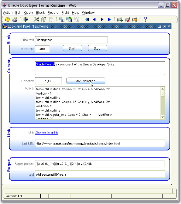Click the Selection field showing 1,12
The image size is (181, 204).
pos(48,81)
